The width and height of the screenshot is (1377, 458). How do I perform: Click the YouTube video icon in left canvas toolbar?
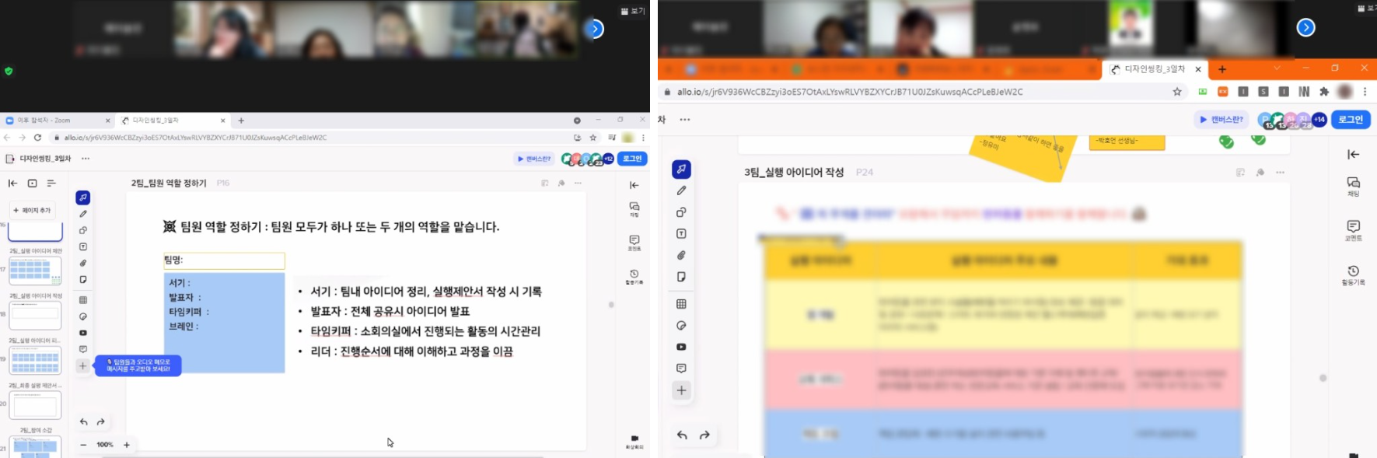pos(83,333)
